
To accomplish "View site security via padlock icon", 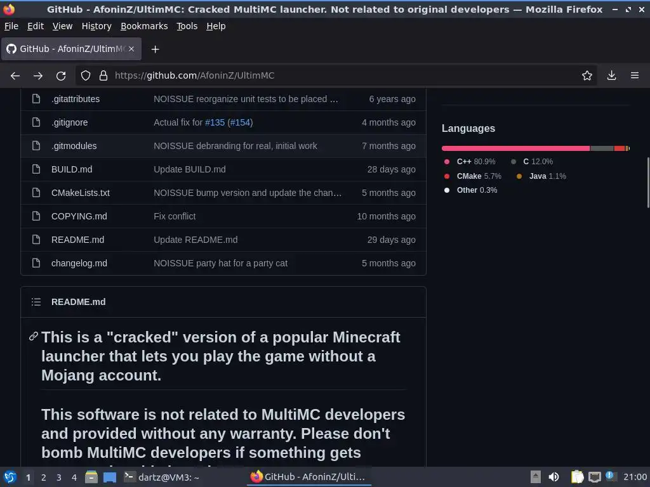I will 103,75.
